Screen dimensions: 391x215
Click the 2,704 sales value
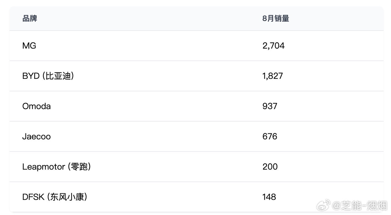pos(273,46)
